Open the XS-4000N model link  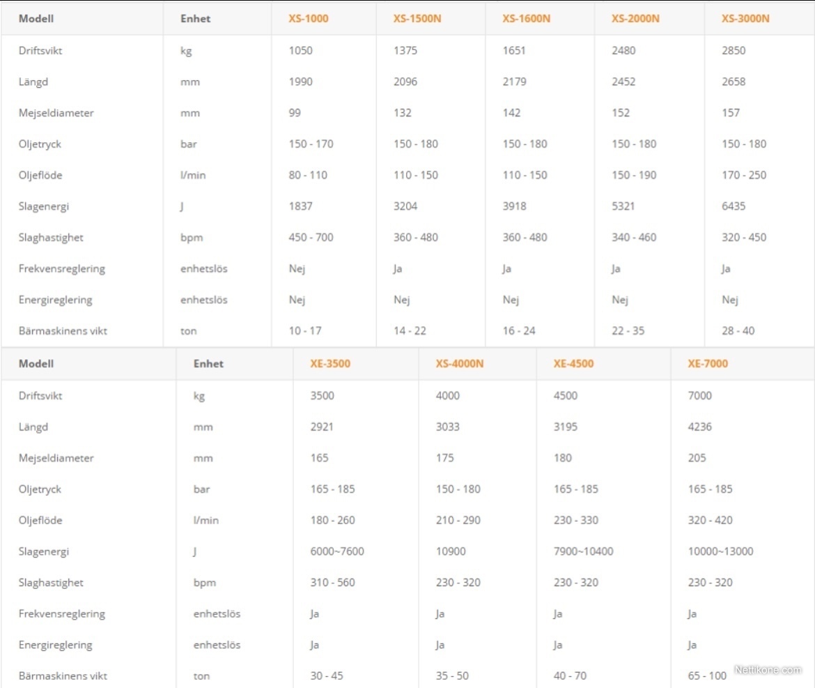460,363
